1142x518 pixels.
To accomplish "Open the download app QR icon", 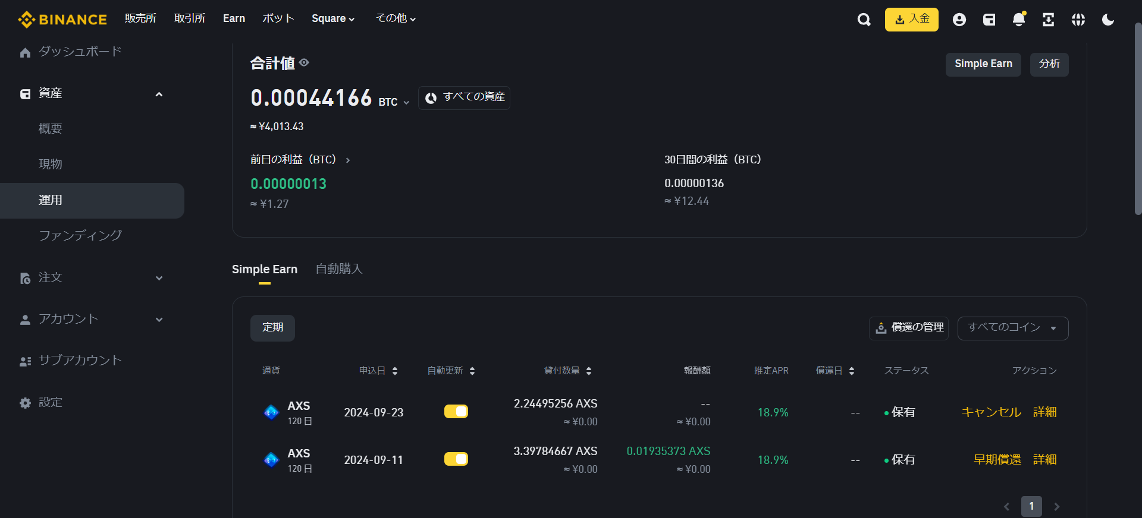I will (x=1048, y=20).
